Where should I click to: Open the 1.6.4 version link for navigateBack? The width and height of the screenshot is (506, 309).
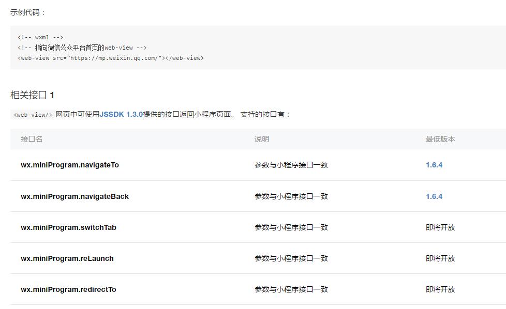(x=434, y=196)
